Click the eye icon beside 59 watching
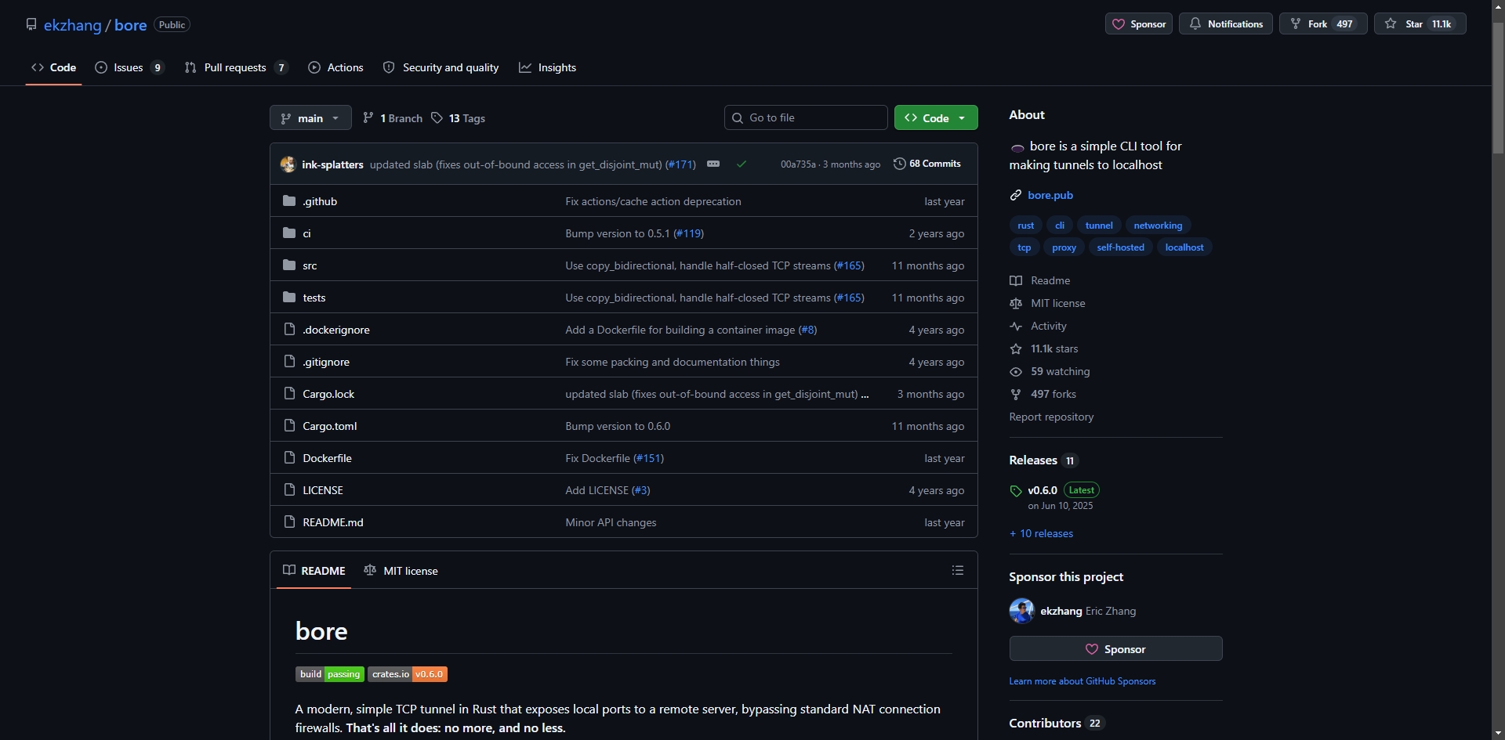Image resolution: width=1505 pixels, height=740 pixels. [x=1016, y=371]
